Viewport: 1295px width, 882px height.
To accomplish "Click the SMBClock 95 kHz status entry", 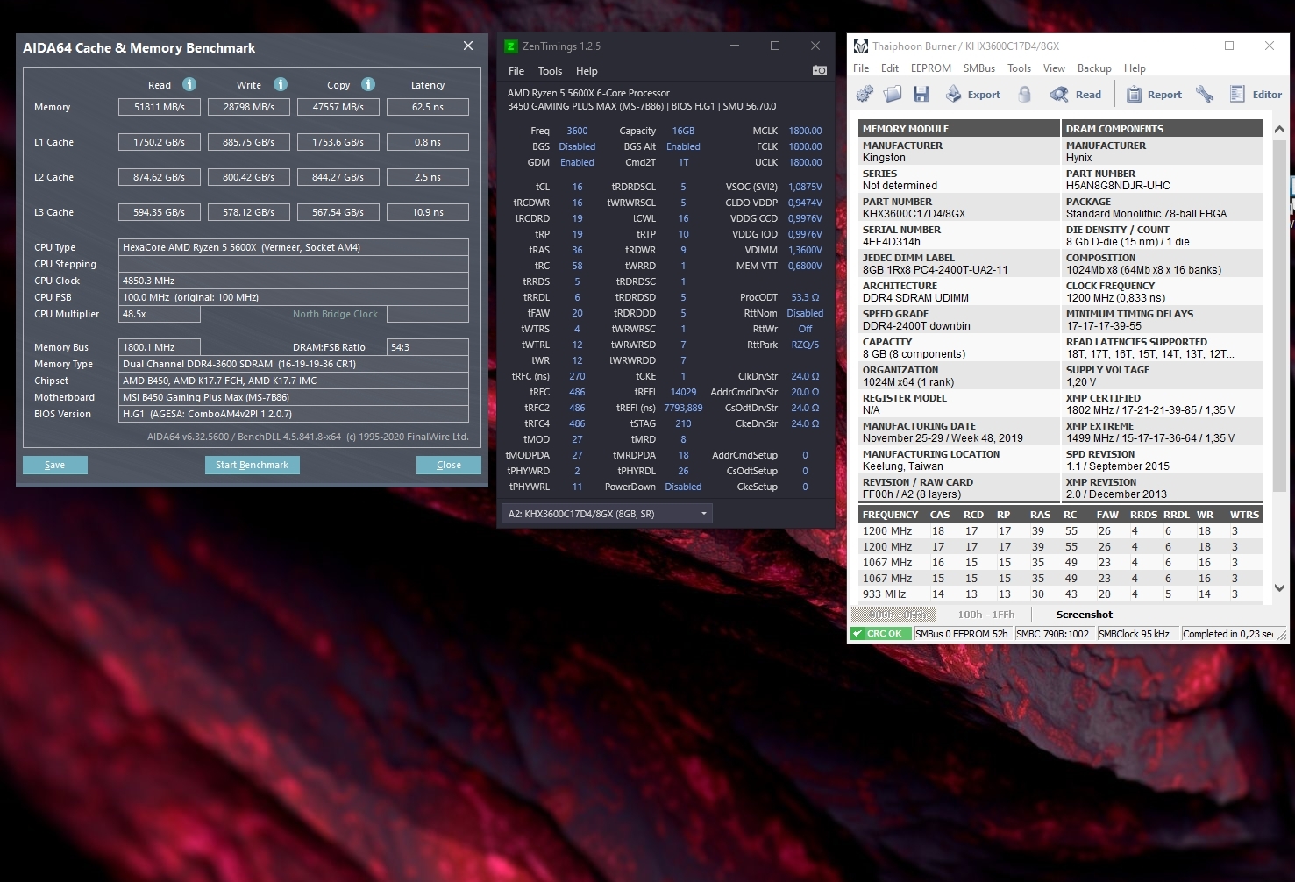I will (x=1134, y=634).
